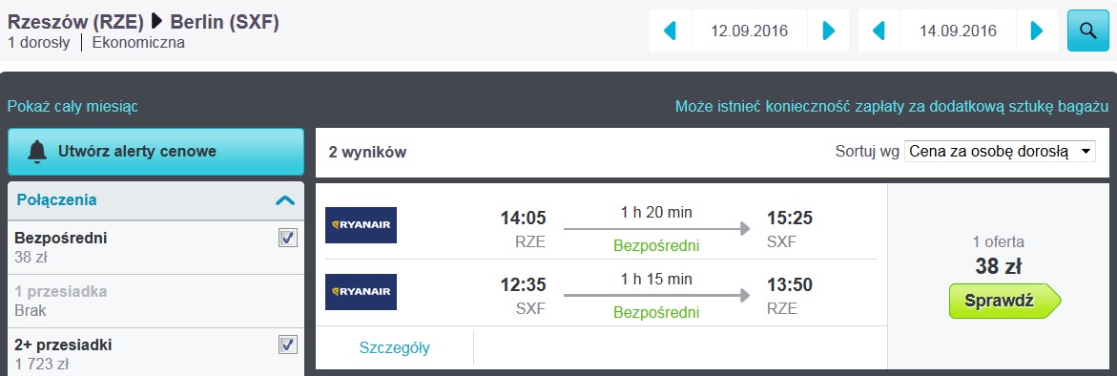
Task: Uncheck the Bezpośredni direct flights checkbox
Action: click(288, 239)
